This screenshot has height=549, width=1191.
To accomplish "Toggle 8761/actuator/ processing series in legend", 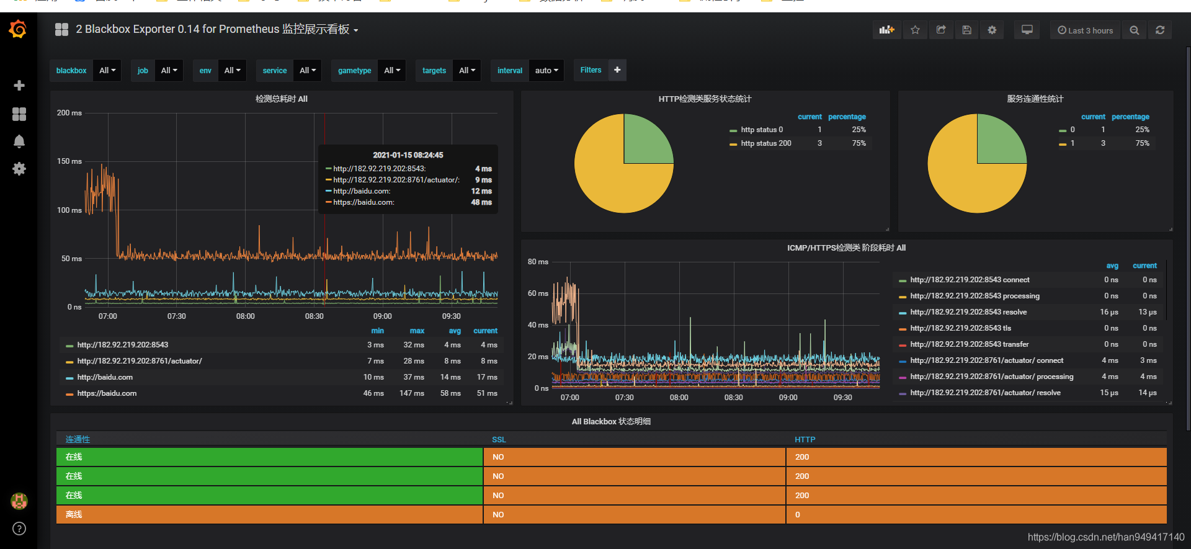I will coord(991,377).
